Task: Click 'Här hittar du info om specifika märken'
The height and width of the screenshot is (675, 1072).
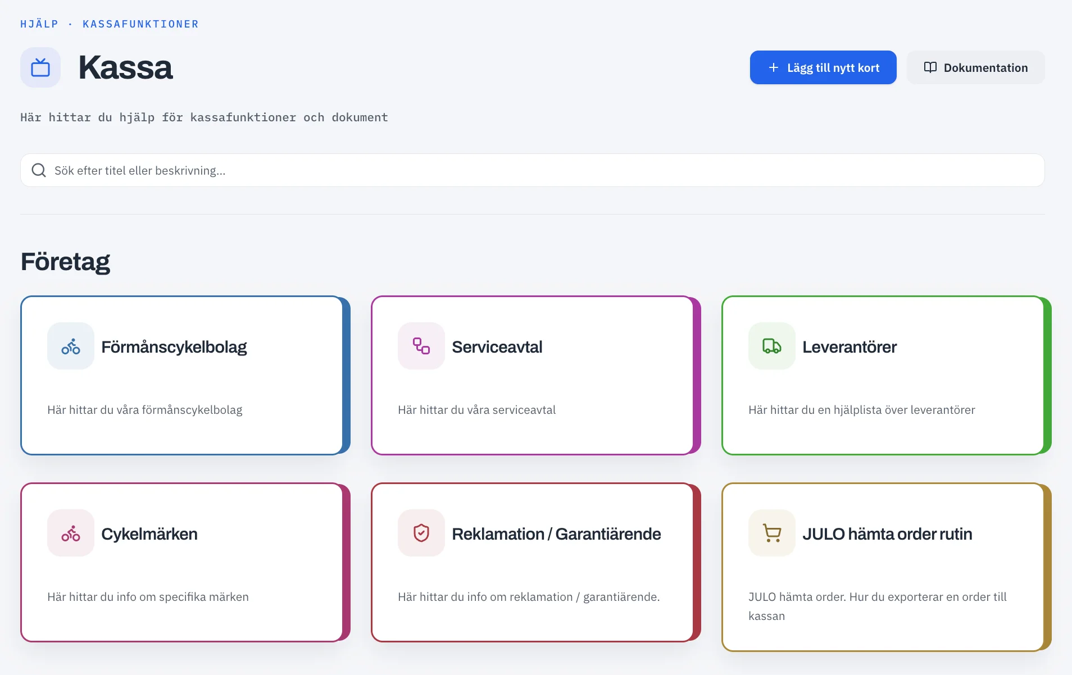Action: click(x=148, y=597)
